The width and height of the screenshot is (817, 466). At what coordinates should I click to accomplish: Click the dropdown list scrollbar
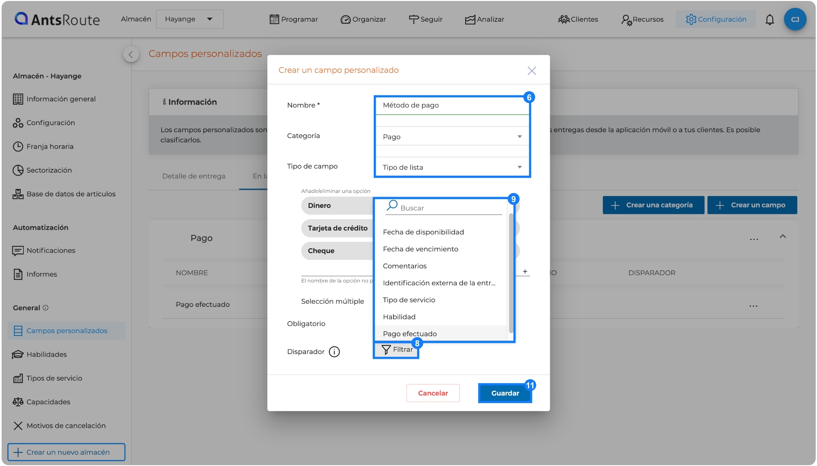pyautogui.click(x=511, y=273)
